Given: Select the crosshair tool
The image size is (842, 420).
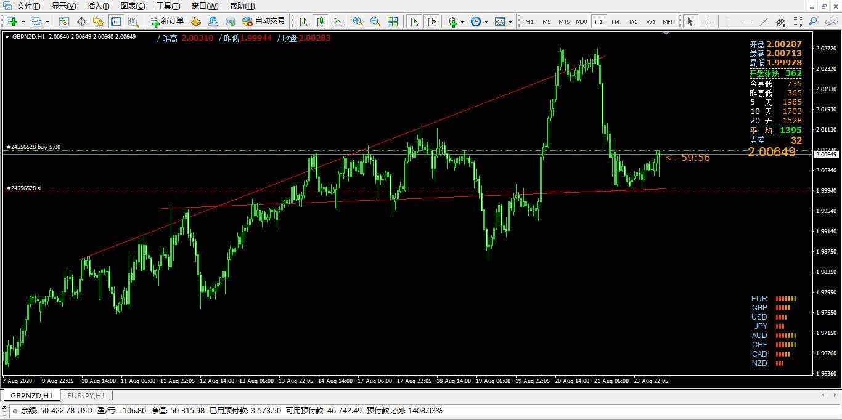Looking at the screenshot, I should pyautogui.click(x=708, y=22).
